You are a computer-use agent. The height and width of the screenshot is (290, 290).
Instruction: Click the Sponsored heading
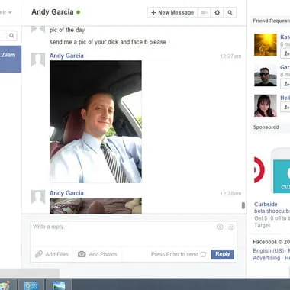pyautogui.click(x=266, y=127)
